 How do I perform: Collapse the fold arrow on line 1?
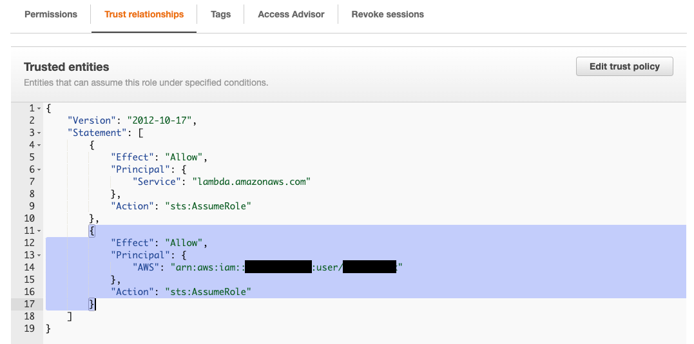[39, 108]
